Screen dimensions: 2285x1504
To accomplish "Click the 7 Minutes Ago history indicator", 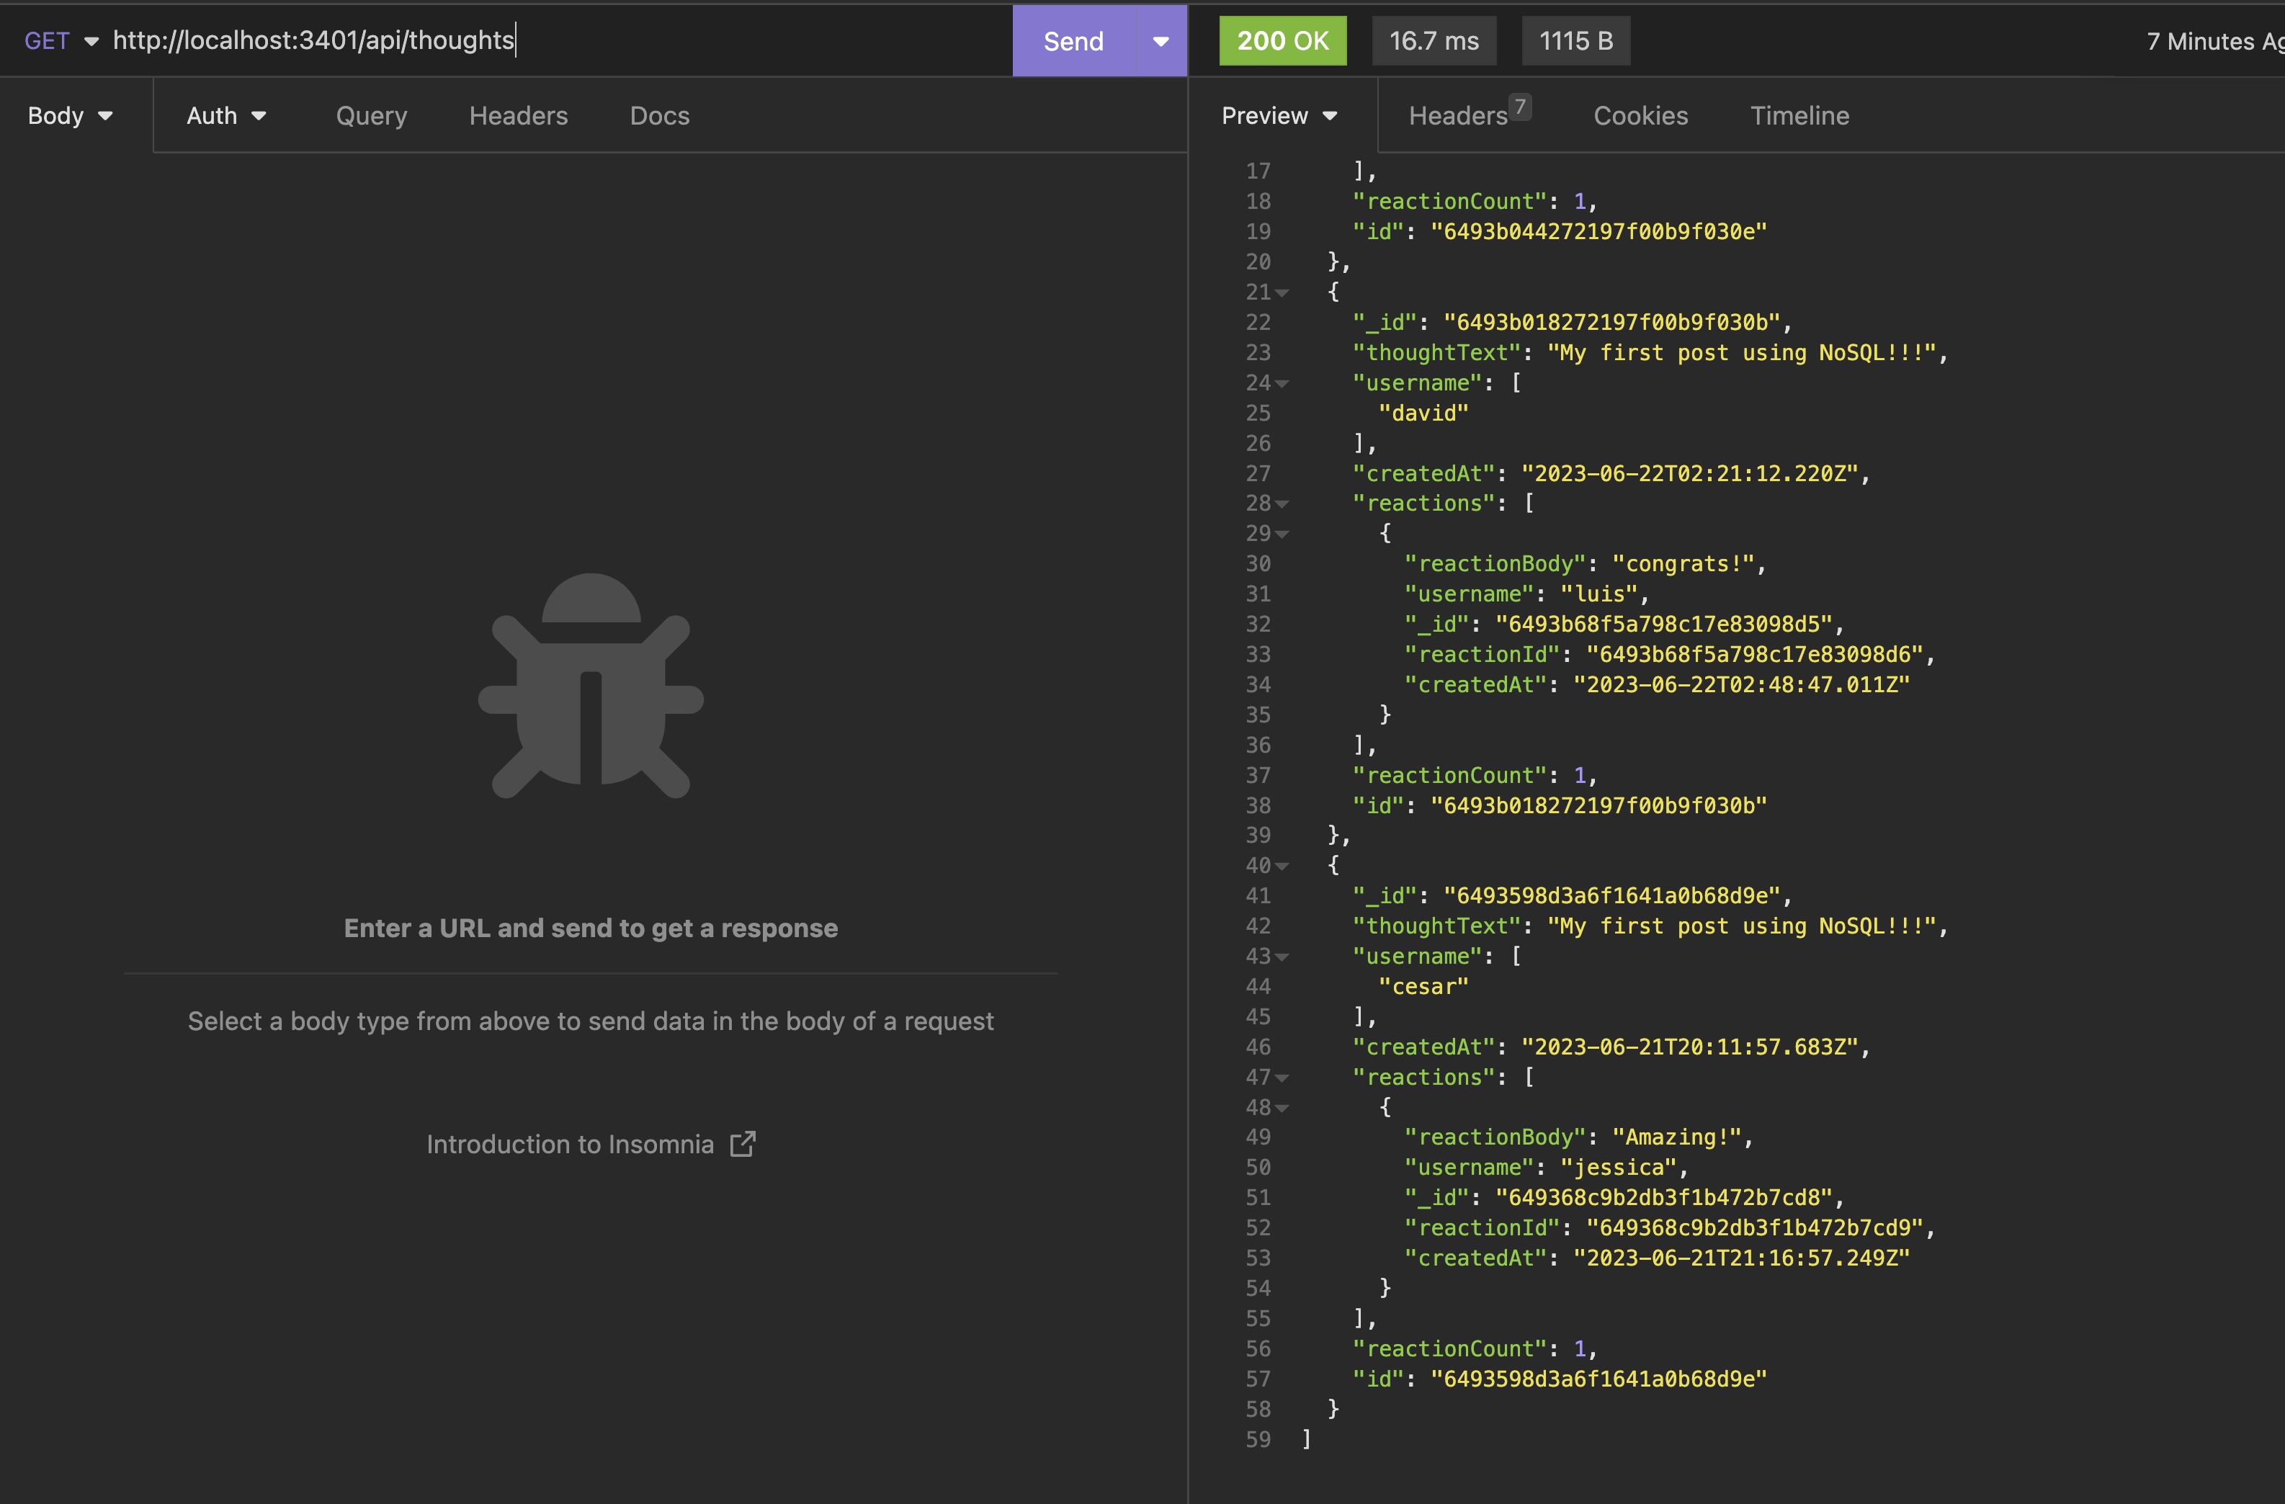I will click(2213, 41).
